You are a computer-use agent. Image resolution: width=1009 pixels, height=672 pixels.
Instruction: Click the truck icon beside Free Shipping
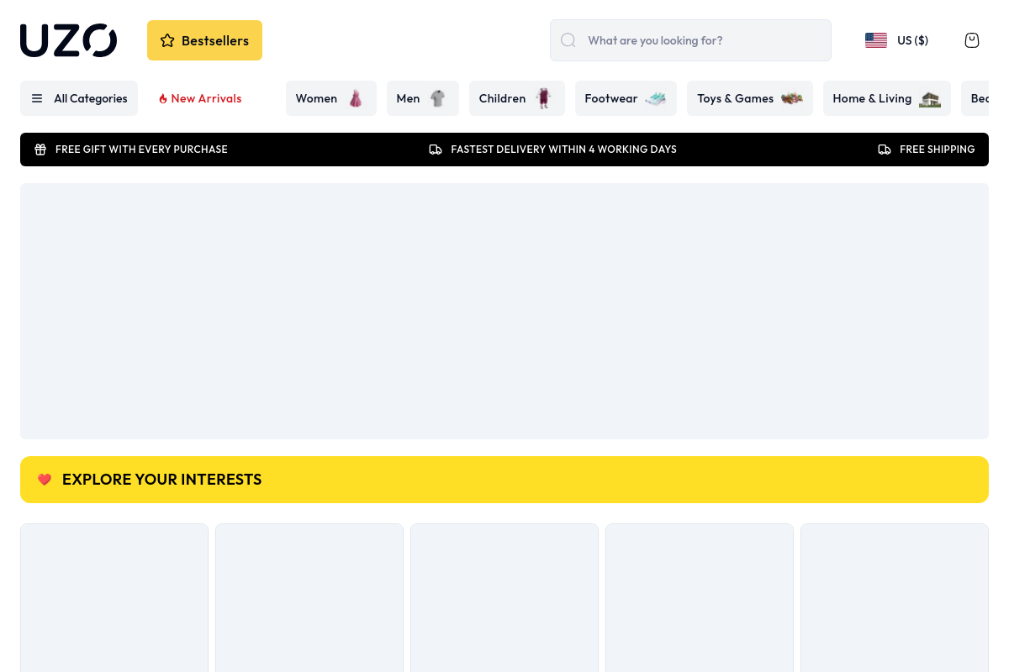(x=885, y=150)
